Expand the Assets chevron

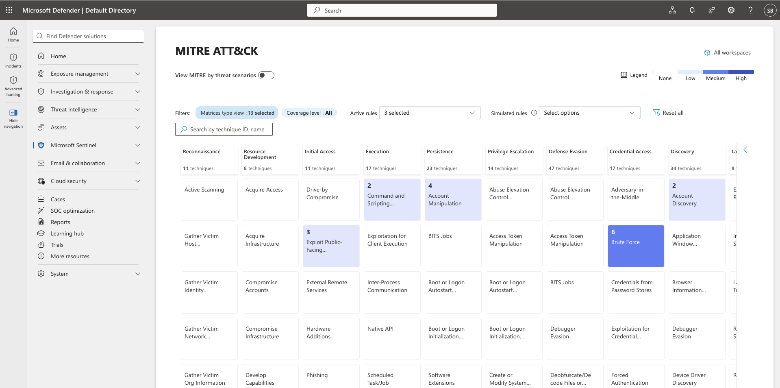138,127
